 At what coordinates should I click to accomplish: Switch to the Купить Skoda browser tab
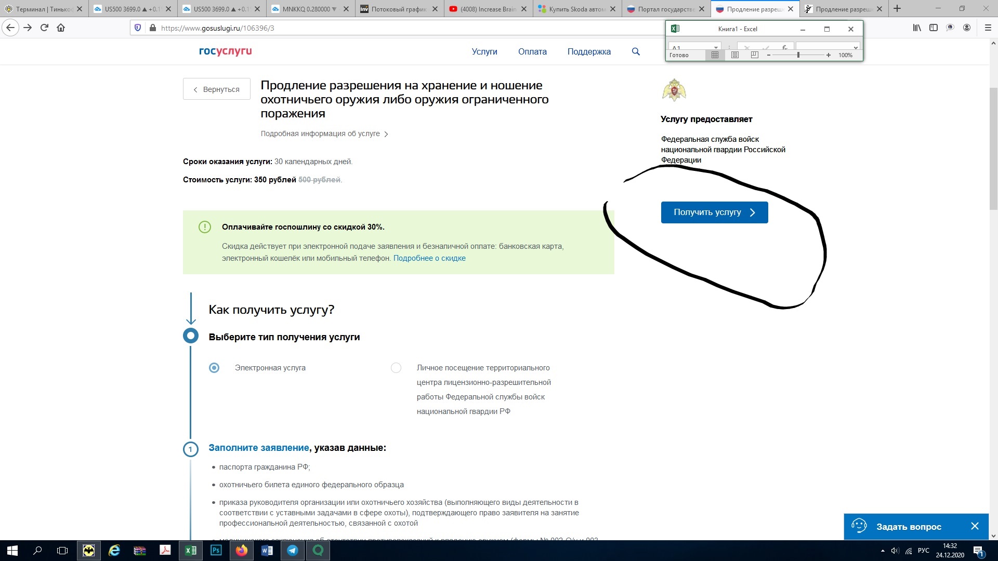[x=576, y=9]
